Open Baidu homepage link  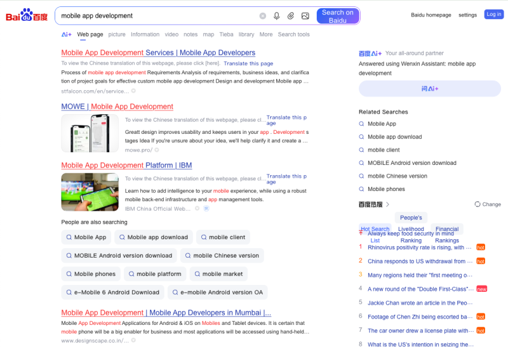(x=431, y=15)
